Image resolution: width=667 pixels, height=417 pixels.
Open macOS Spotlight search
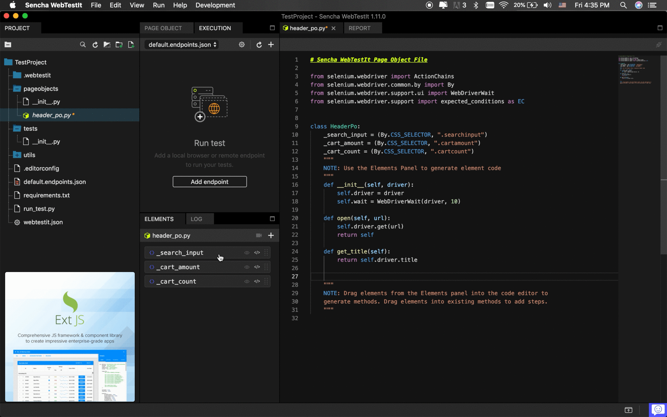click(623, 5)
